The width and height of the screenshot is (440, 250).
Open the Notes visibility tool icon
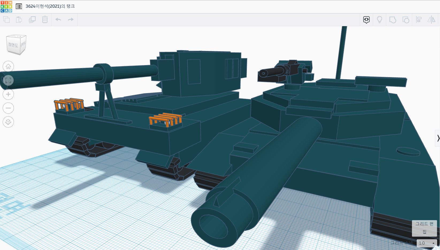[x=366, y=20]
